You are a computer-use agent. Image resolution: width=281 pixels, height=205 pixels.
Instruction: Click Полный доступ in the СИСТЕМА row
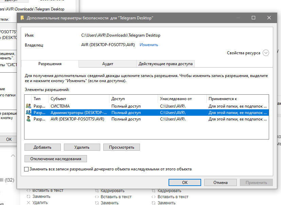point(126,106)
